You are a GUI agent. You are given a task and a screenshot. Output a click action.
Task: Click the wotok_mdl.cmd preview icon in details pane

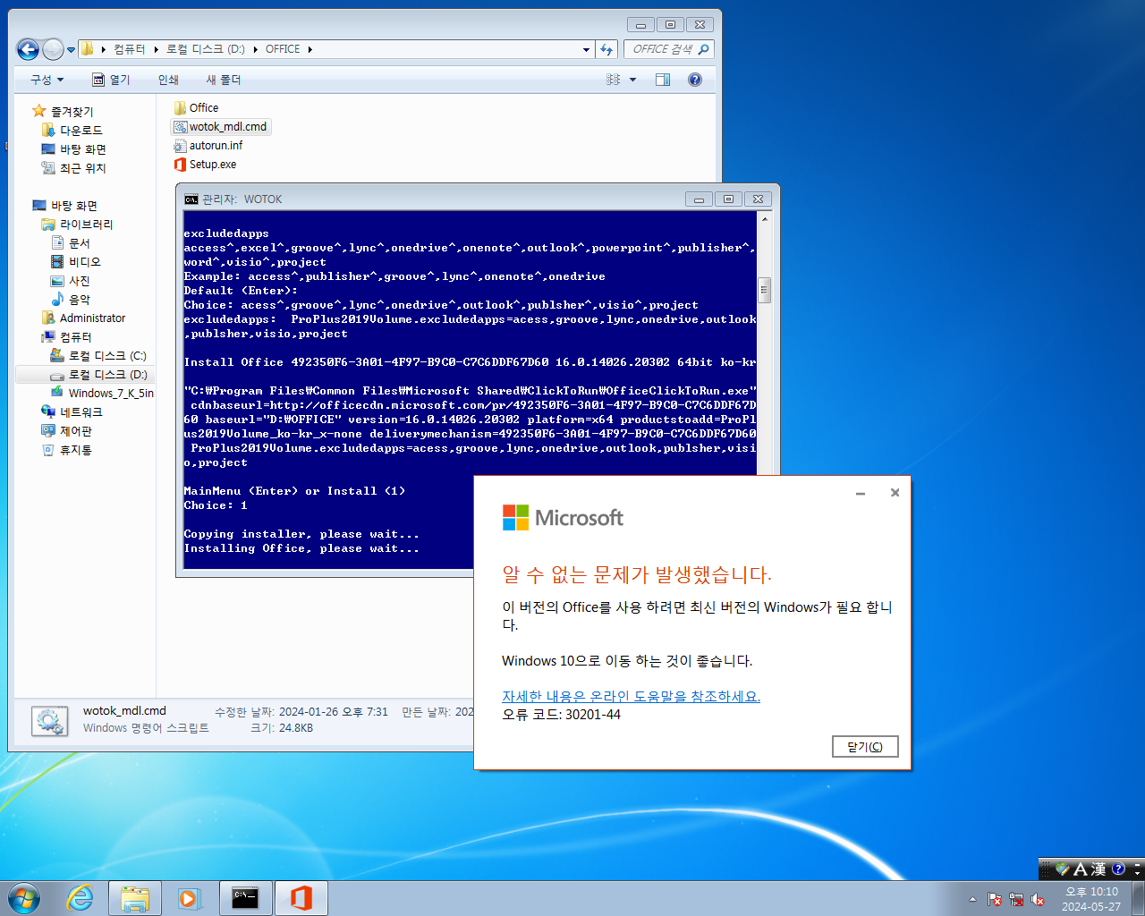tap(49, 720)
